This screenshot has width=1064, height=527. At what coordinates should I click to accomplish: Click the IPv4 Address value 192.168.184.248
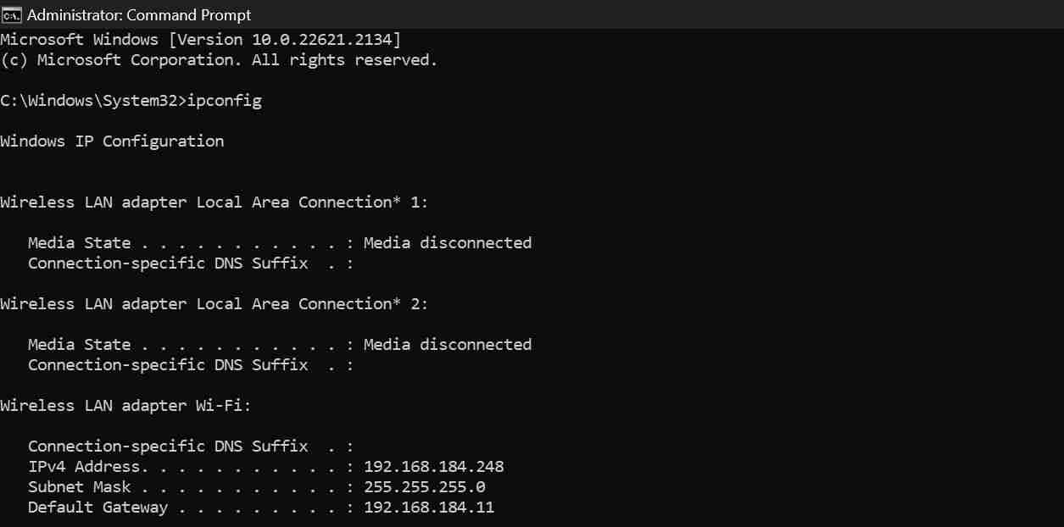tap(435, 466)
